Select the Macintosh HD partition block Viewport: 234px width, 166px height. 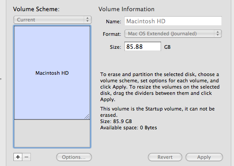tap(52, 72)
